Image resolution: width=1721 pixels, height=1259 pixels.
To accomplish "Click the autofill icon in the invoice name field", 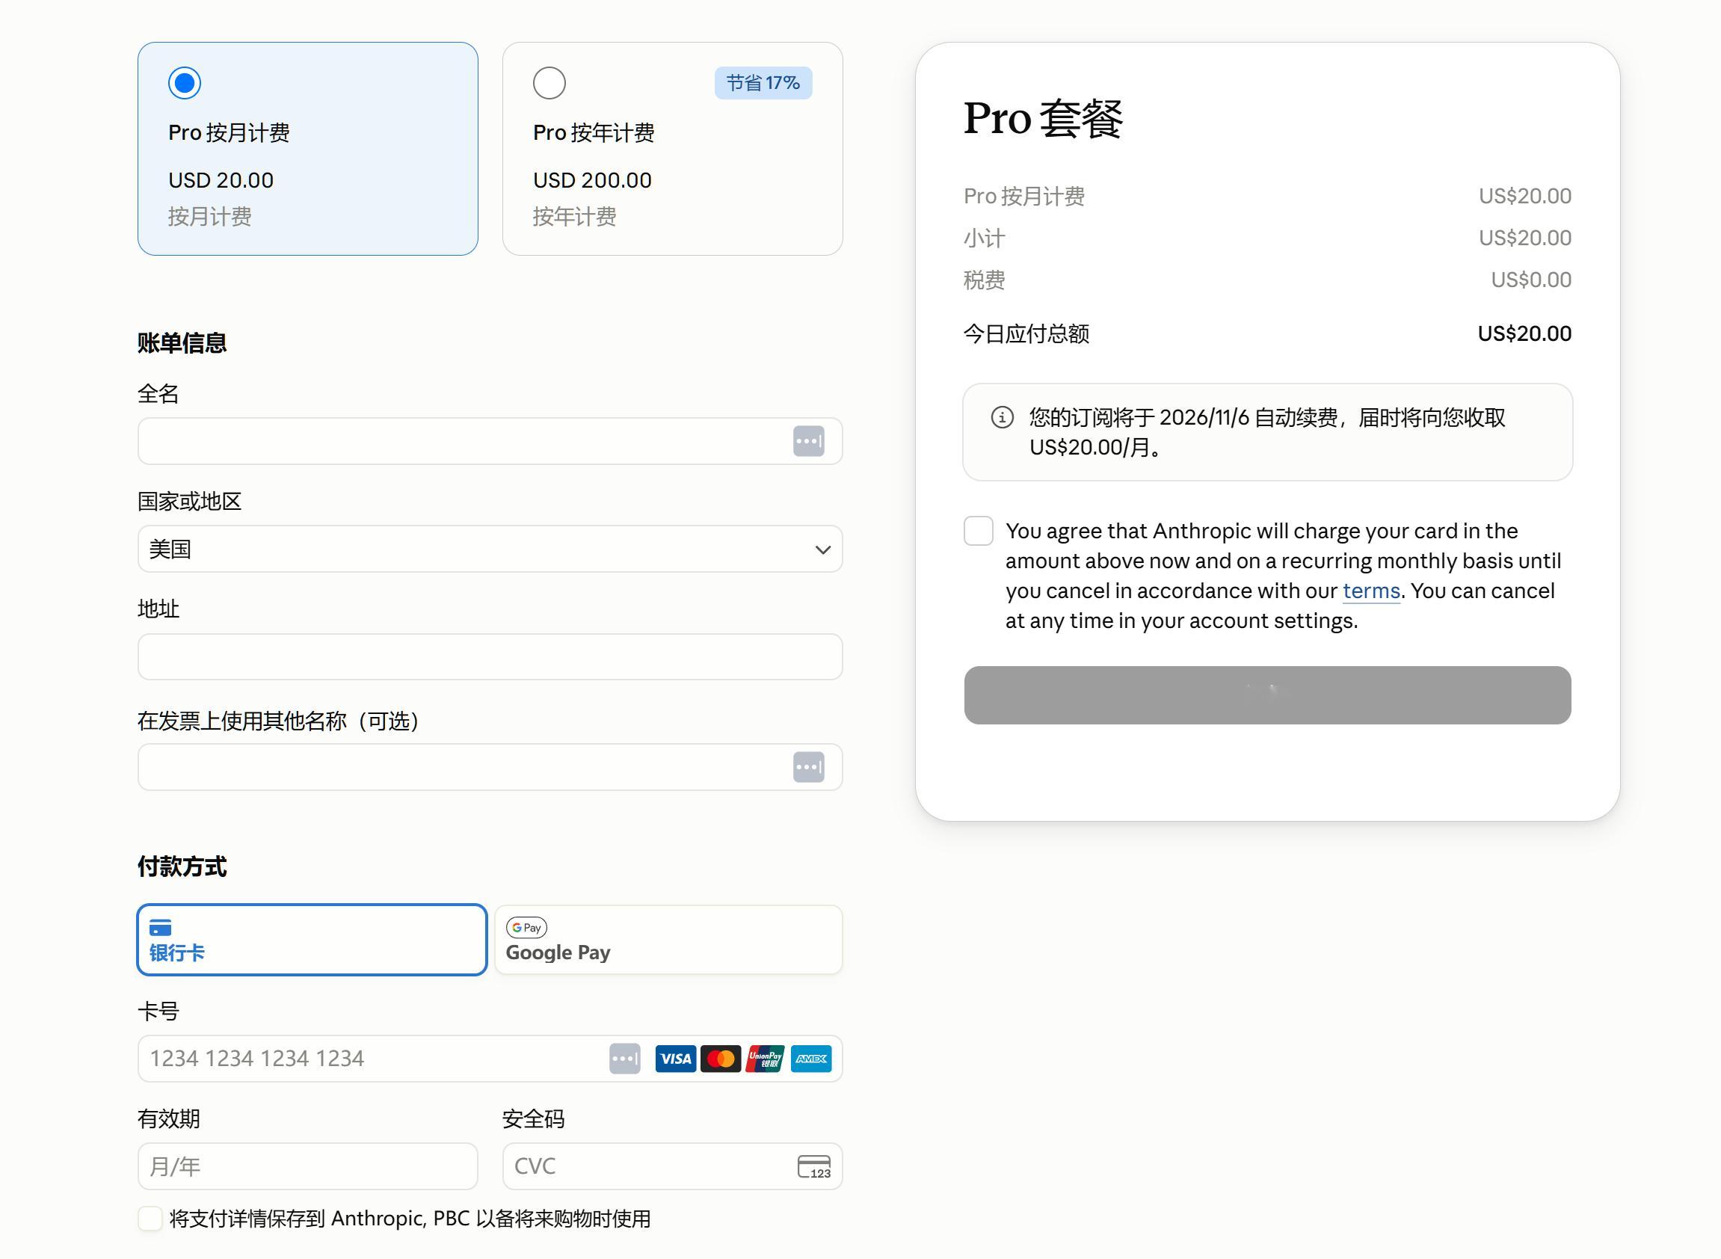I will click(x=808, y=768).
